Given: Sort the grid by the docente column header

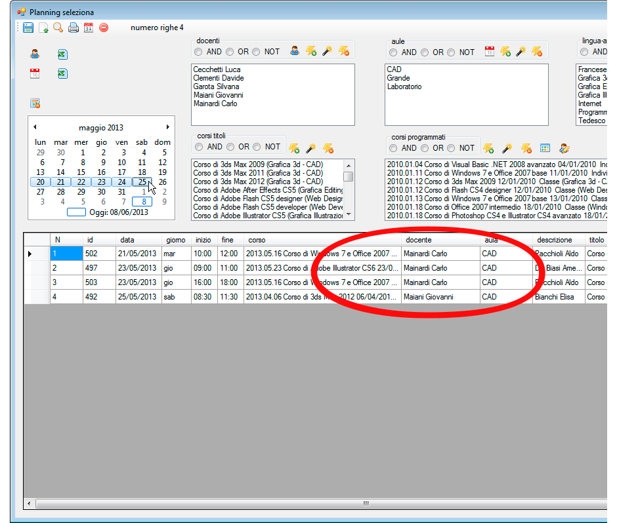Looking at the screenshot, I should [440, 240].
